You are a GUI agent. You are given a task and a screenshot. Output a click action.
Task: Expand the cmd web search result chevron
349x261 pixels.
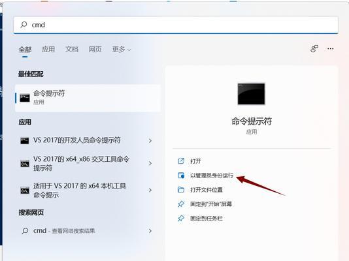(150, 231)
